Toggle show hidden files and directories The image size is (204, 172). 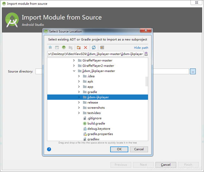(x=102, y=48)
